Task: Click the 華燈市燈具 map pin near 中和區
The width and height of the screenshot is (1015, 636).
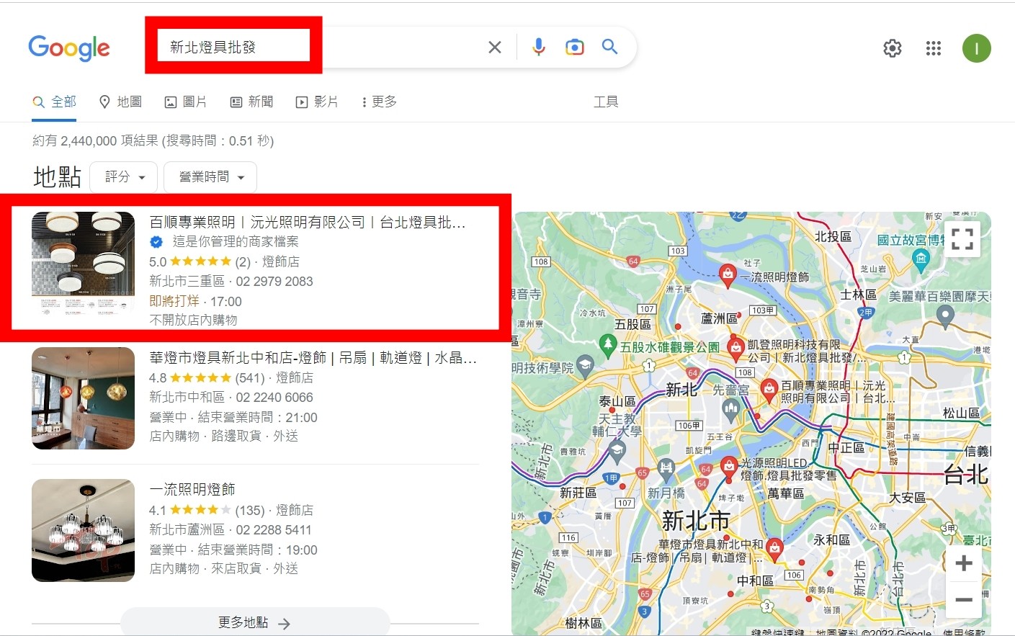Action: 774,548
